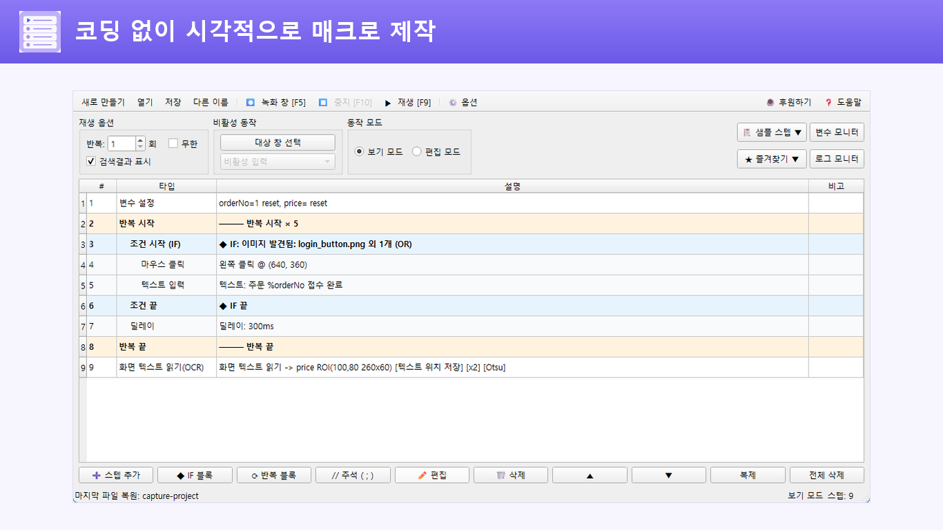
Task: Increase repeat count with up spinner arrow
Action: pos(141,140)
